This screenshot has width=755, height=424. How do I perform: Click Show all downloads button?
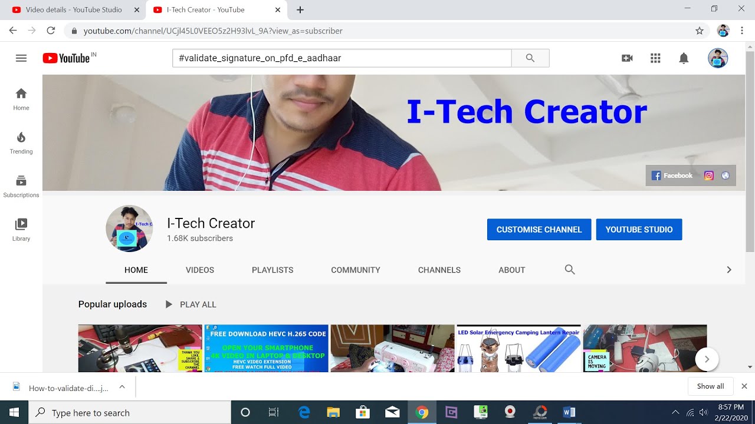coord(710,386)
